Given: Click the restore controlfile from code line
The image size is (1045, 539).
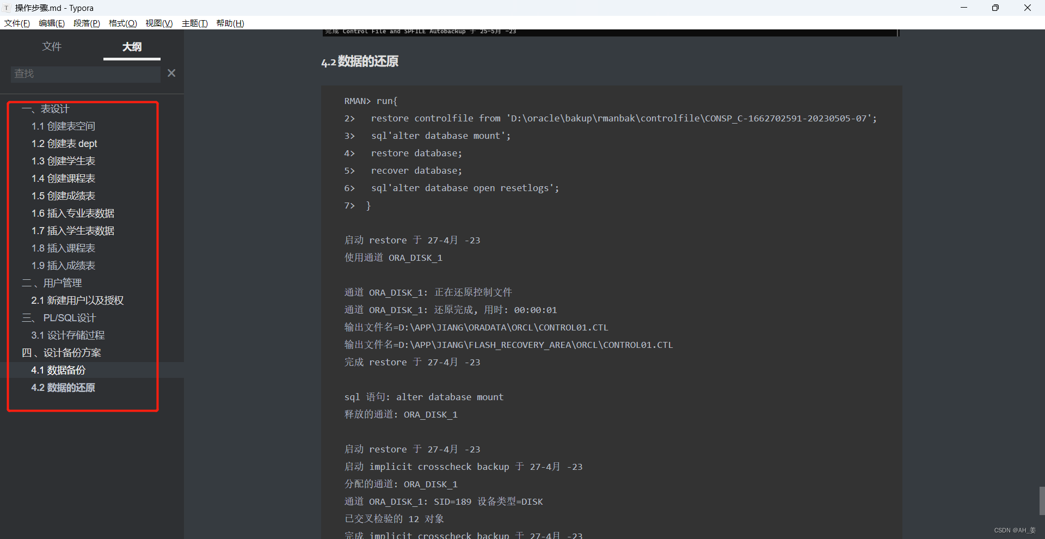Looking at the screenshot, I should [x=610, y=119].
